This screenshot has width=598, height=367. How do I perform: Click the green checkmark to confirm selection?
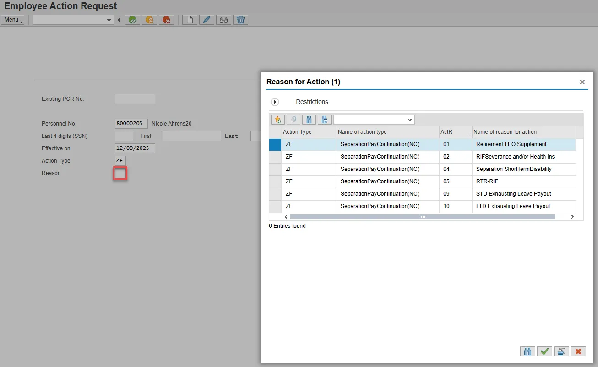544,351
